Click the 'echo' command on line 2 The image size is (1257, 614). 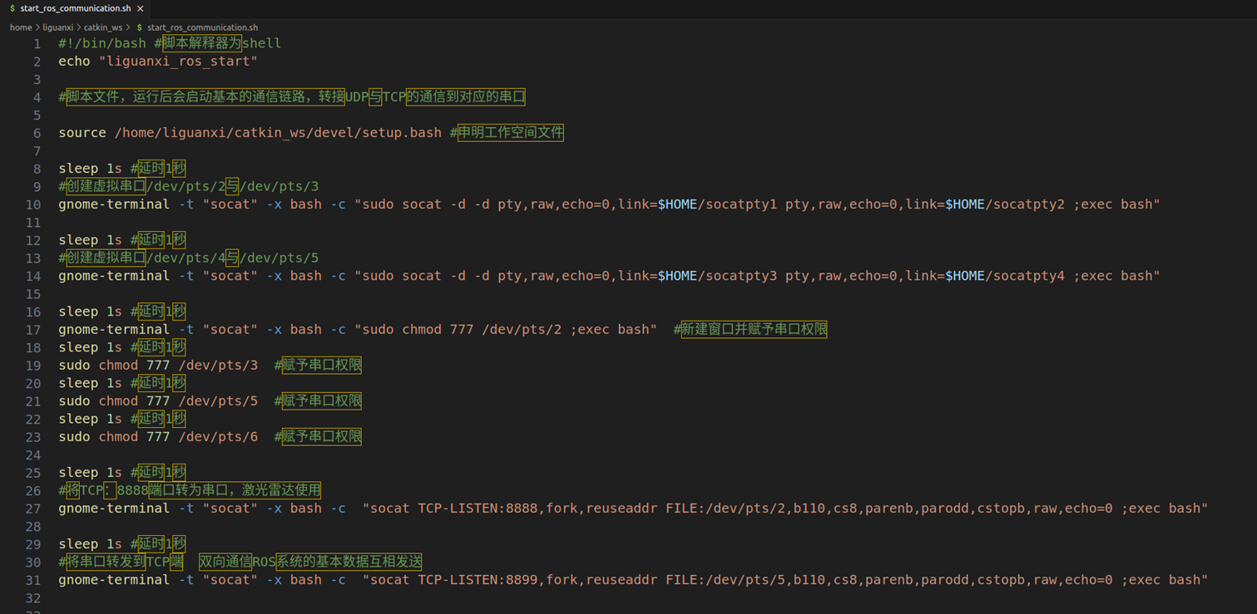pos(74,61)
